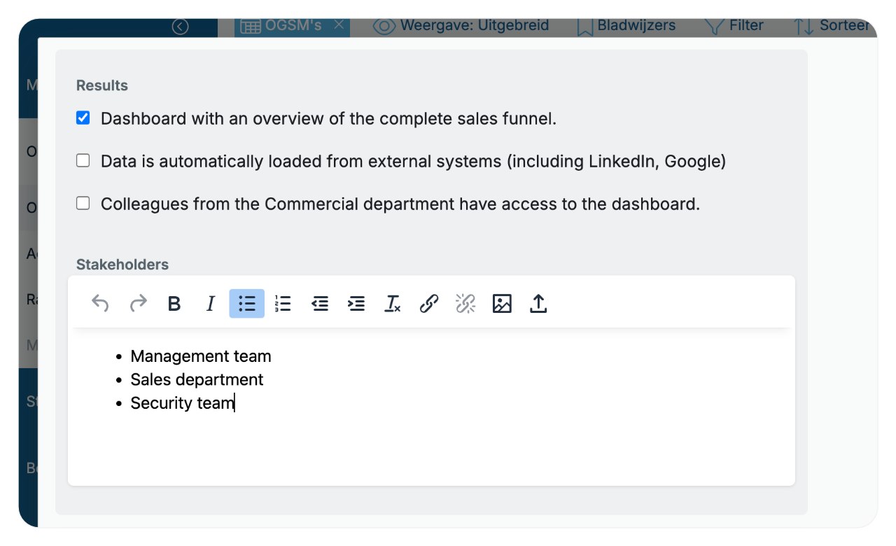The width and height of the screenshot is (896, 546).
Task: Increase indent of the list item
Action: pyautogui.click(x=356, y=304)
